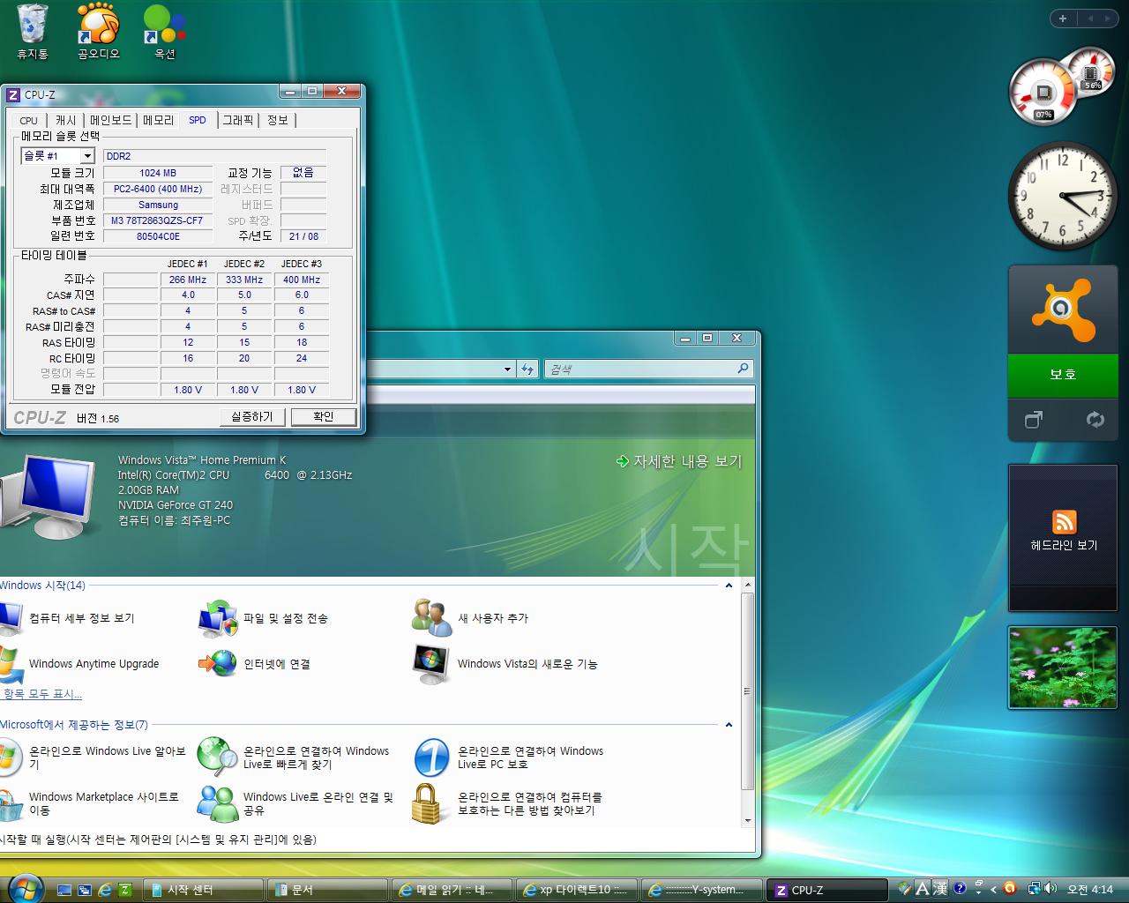Click the volume speaker tray icon
This screenshot has width=1129, height=903.
coord(1050,889)
